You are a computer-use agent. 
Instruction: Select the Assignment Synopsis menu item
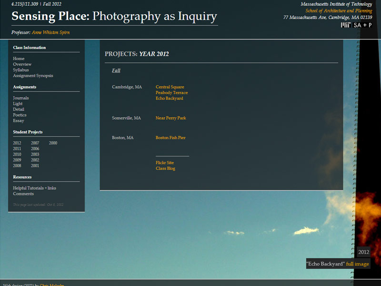pyautogui.click(x=33, y=76)
